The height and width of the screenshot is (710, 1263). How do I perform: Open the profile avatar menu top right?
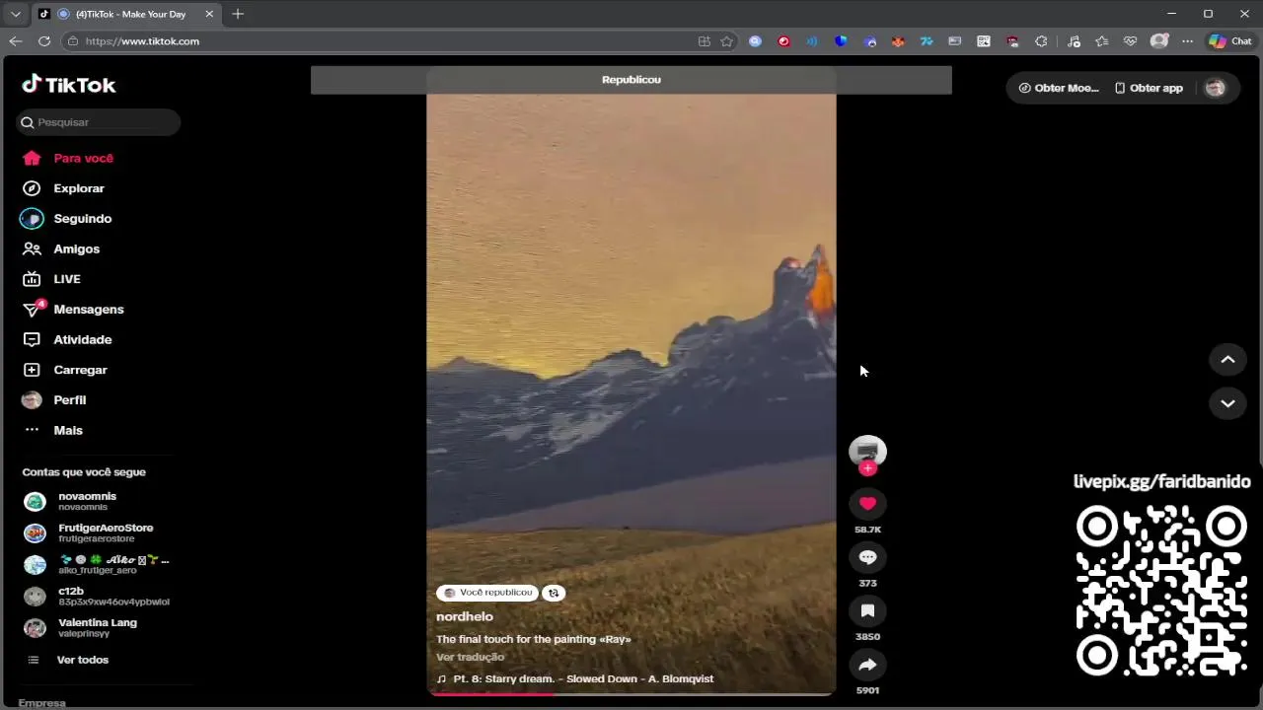coord(1216,88)
